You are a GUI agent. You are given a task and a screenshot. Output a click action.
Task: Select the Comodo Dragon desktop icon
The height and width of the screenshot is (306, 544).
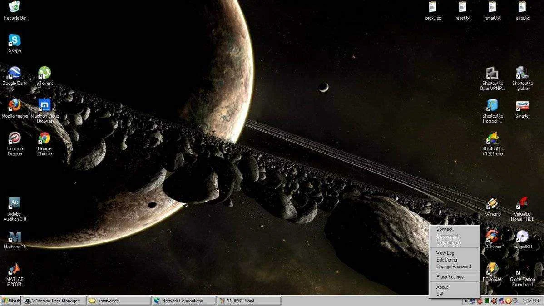(15, 143)
